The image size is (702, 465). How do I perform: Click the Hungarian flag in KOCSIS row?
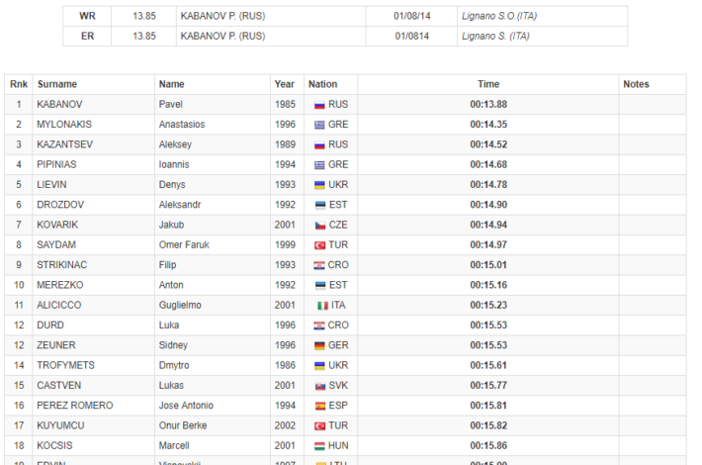[319, 446]
